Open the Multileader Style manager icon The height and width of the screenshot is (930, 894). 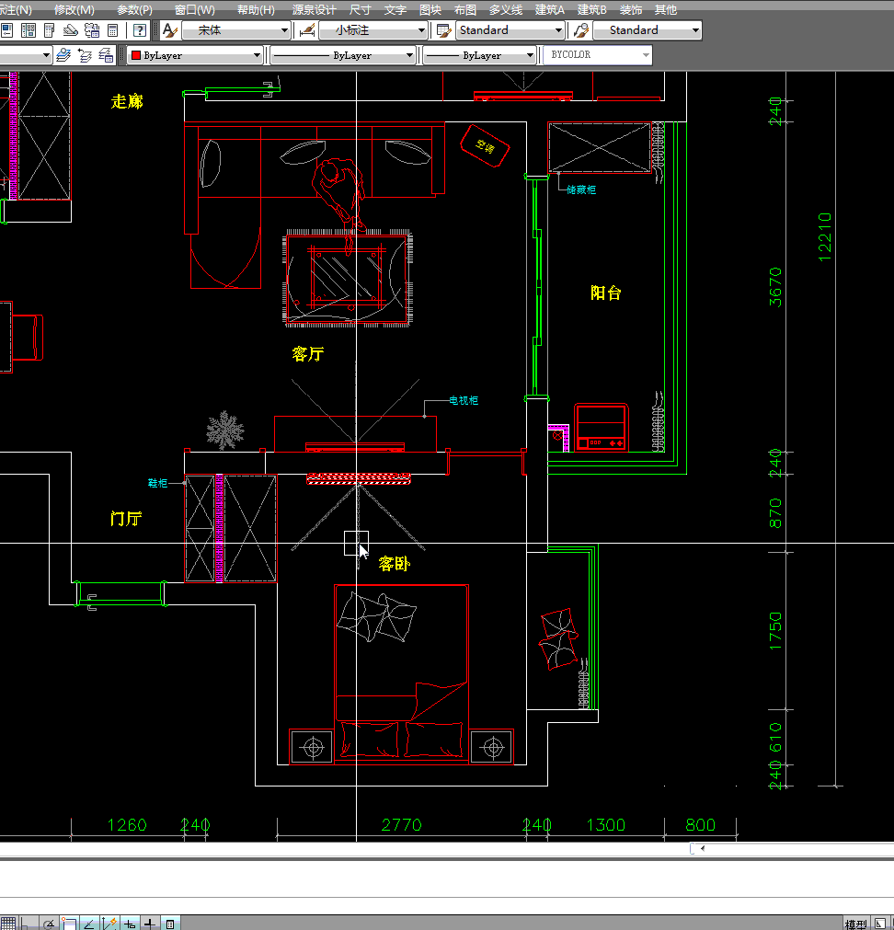[580, 30]
